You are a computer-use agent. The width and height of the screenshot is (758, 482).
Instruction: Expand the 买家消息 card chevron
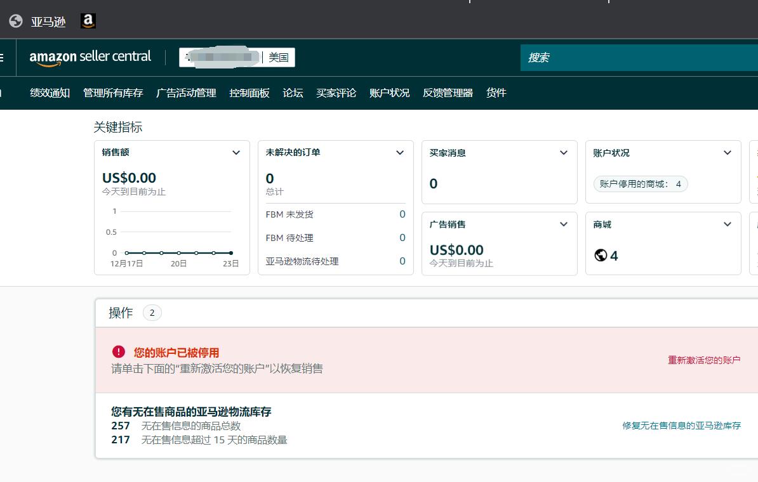click(564, 153)
